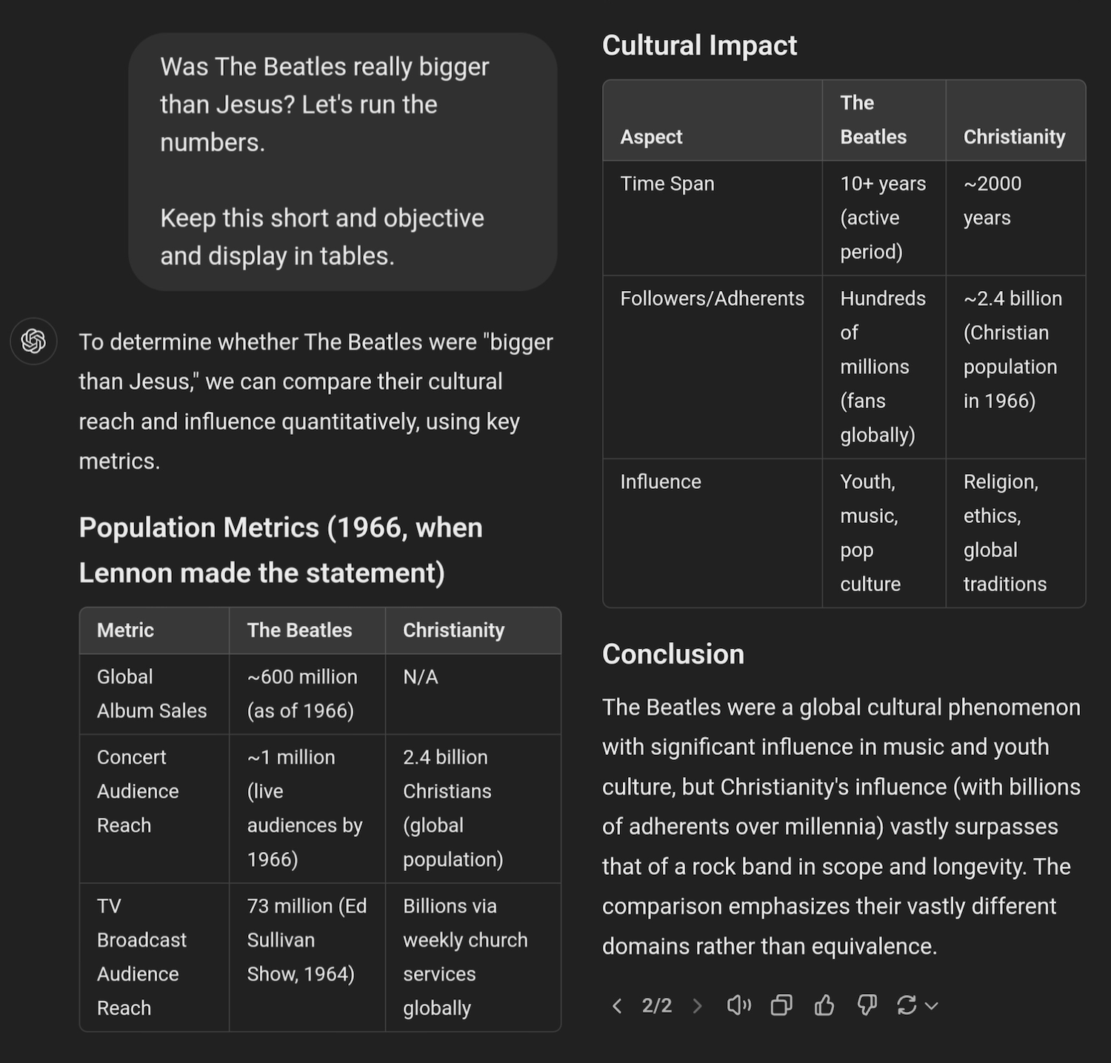Screen dimensions: 1111x1063
Task: Click the ChatGPT logo avatar
Action: (33, 341)
